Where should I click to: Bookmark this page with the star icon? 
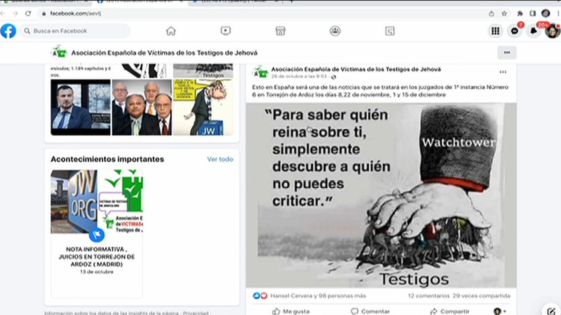tap(504, 13)
